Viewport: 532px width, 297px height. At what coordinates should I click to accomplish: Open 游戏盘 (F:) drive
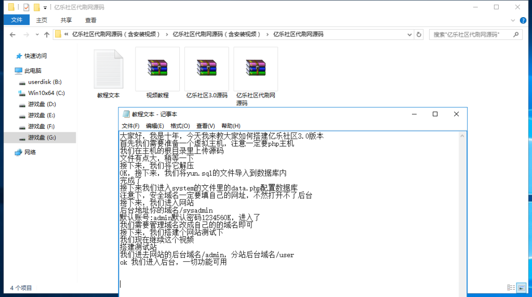point(41,127)
